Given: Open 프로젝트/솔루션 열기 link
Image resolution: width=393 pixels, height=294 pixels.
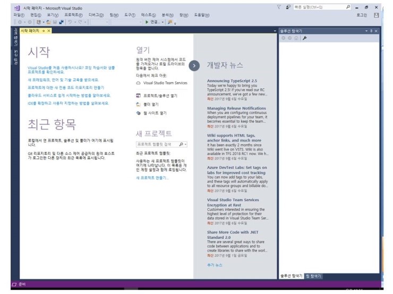Looking at the screenshot, I should (160, 96).
